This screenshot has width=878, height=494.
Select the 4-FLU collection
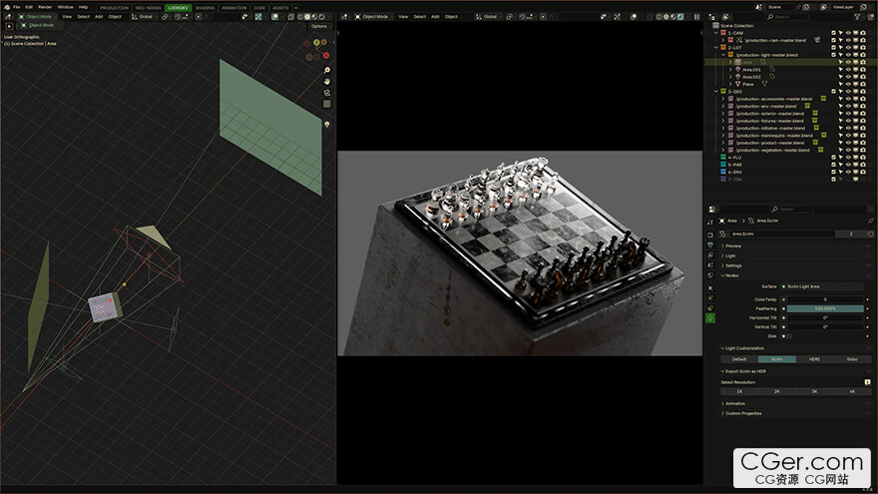pyautogui.click(x=734, y=158)
